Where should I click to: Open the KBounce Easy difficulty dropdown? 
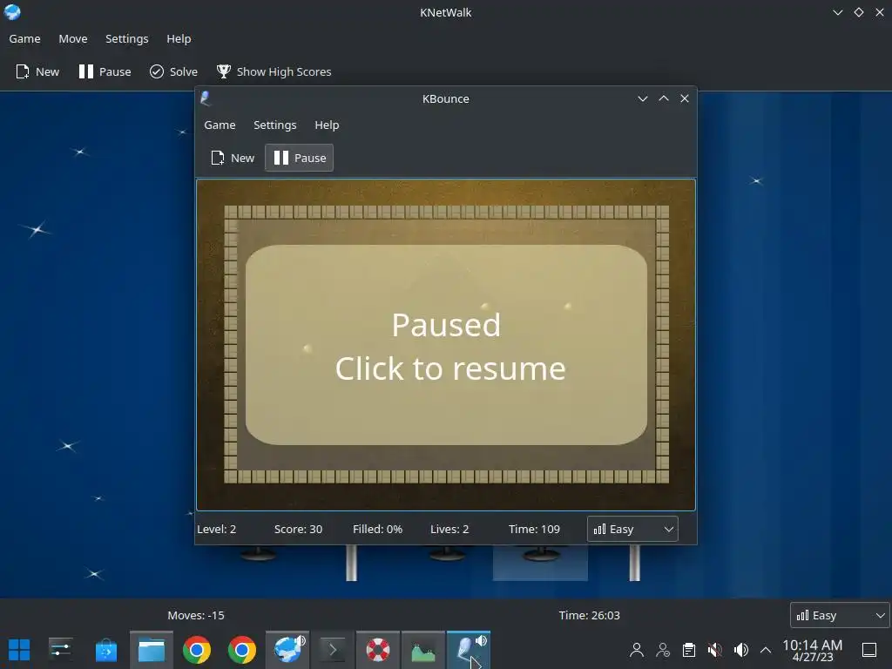tap(632, 529)
